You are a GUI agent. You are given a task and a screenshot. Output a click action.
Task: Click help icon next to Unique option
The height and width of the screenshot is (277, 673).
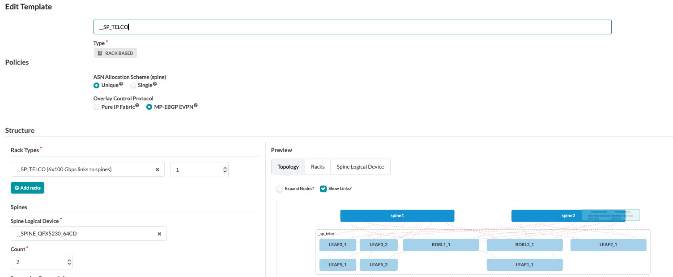pyautogui.click(x=121, y=84)
